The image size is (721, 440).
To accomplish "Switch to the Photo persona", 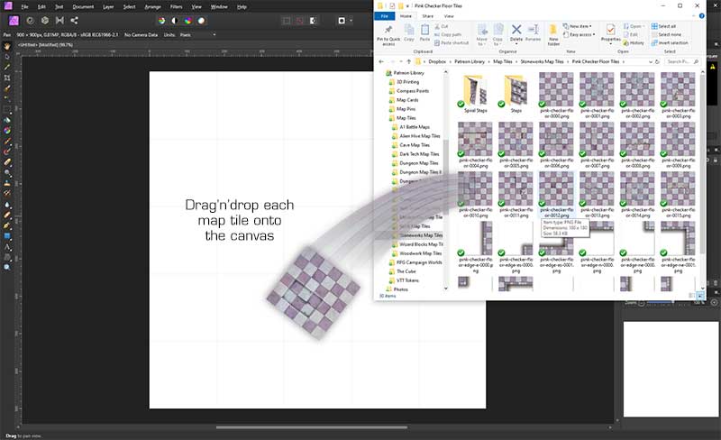I will pyautogui.click(x=14, y=20).
